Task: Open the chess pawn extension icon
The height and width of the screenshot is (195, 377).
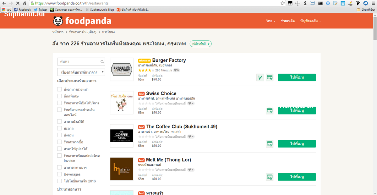Action: 305,3
